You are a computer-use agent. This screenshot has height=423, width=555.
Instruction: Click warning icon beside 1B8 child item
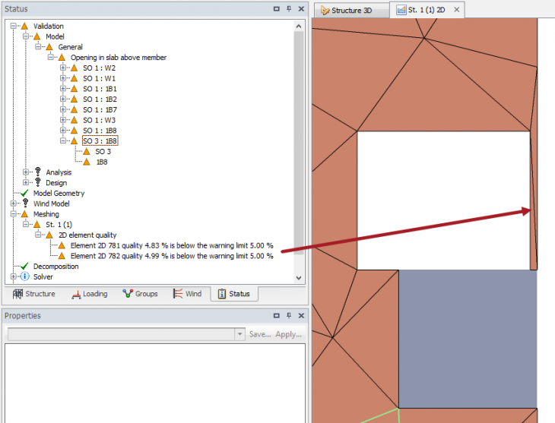click(87, 162)
